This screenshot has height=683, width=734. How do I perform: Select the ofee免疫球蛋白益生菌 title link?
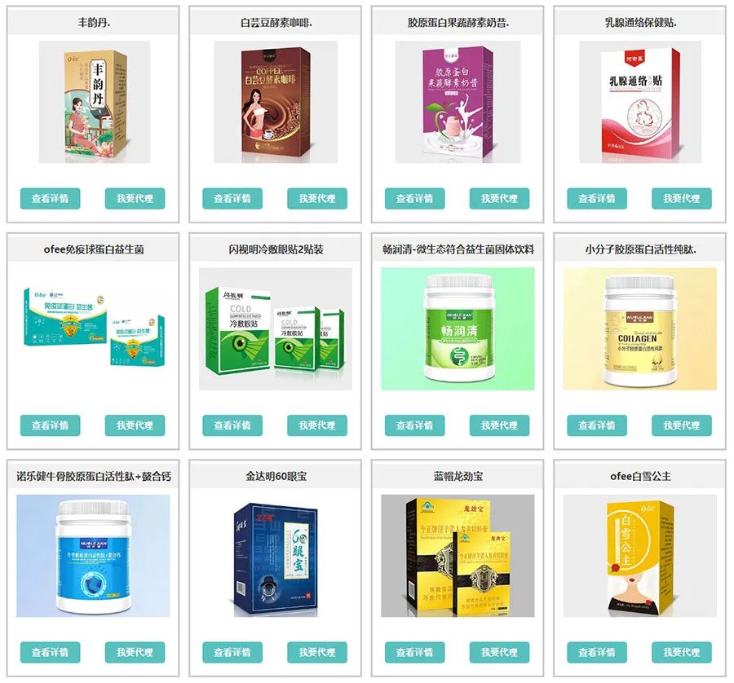94,249
